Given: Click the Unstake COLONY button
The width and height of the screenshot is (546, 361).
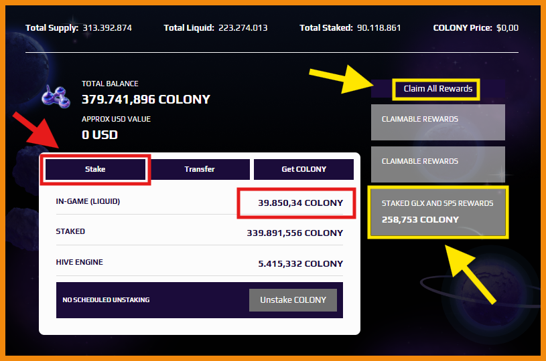Looking at the screenshot, I should coord(293,300).
